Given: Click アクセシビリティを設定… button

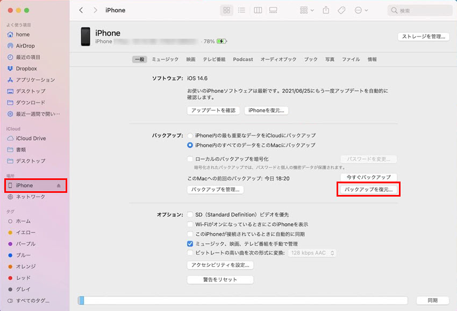Looking at the screenshot, I should point(220,265).
